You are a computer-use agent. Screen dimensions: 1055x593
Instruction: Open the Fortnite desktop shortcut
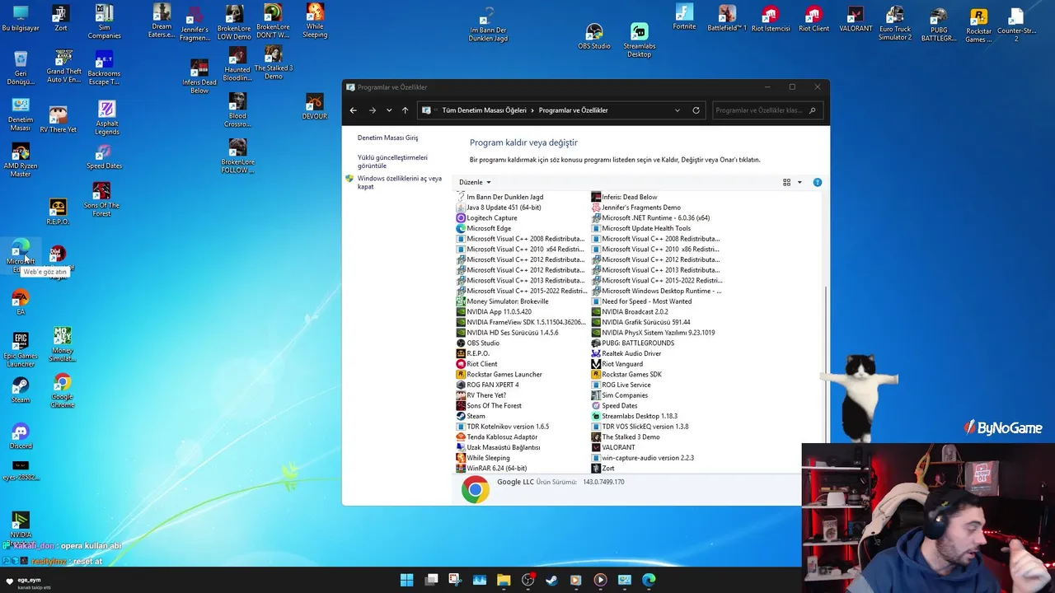684,17
